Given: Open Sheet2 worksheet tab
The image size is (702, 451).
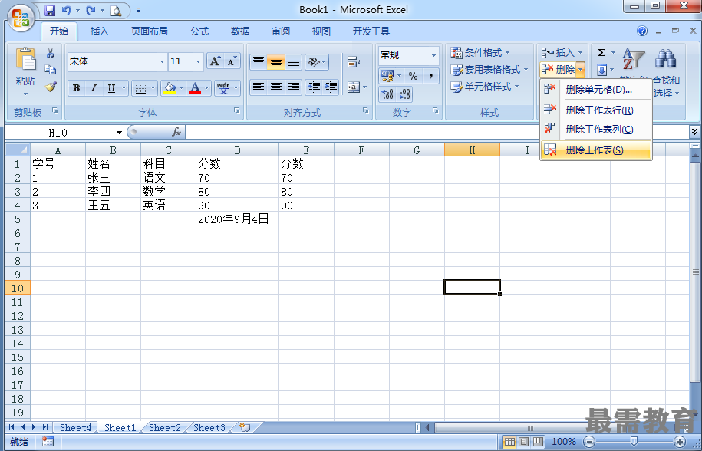Looking at the screenshot, I should [x=165, y=428].
